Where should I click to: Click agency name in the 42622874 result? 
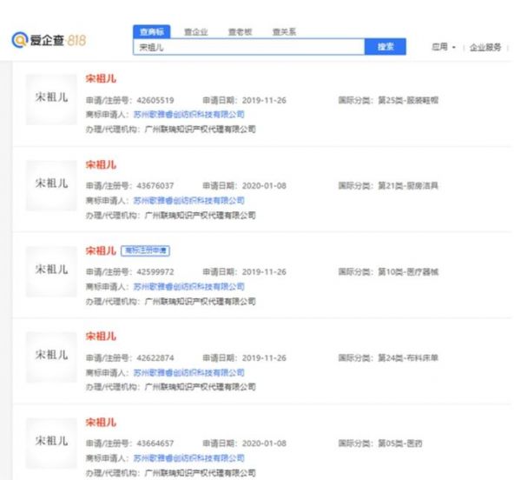click(x=200, y=387)
